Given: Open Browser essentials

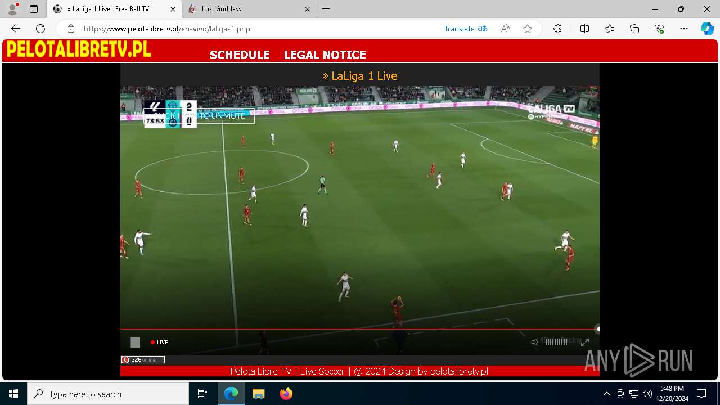Looking at the screenshot, I should click(x=659, y=29).
